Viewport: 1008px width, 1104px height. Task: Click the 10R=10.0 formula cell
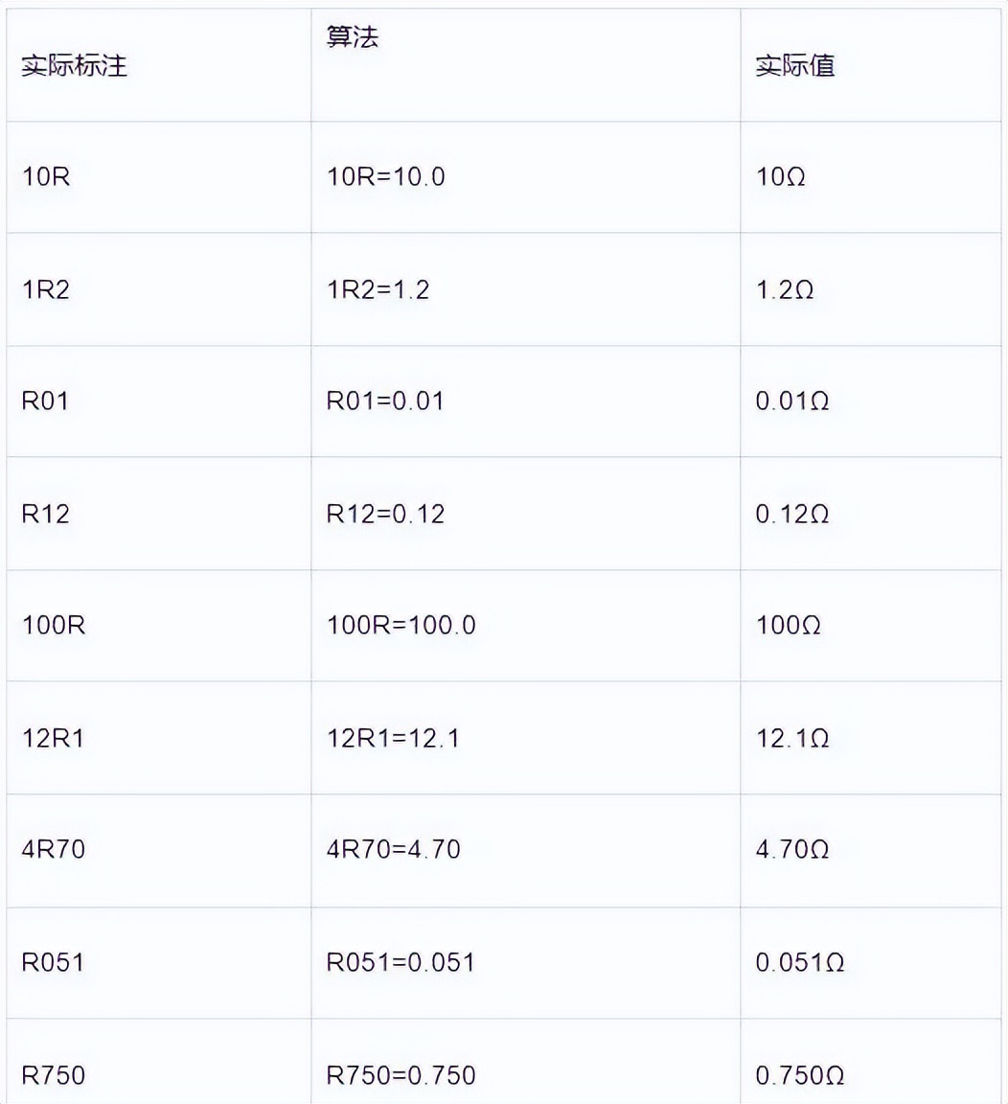click(386, 177)
